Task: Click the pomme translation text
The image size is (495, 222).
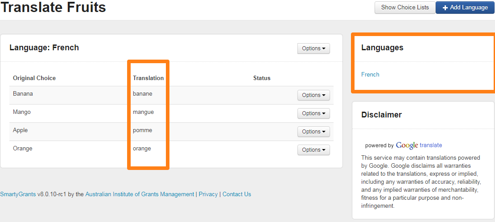Action: coord(142,130)
